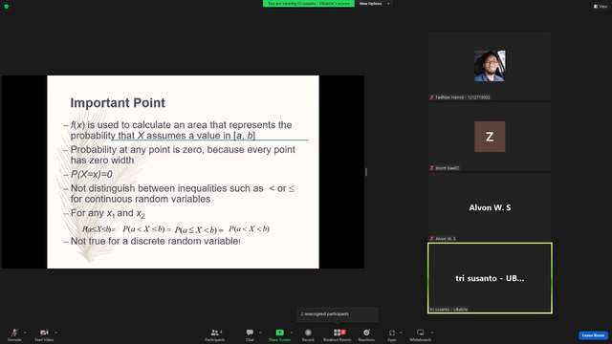Click the muted mic icon on Fadhlan Hamid's label
Screen dimensions: 612x344
click(x=431, y=97)
